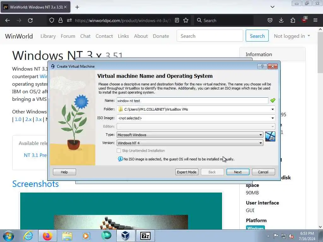Open 7-Zip from the taskbar
This screenshot has width=323, height=242.
(145, 236)
